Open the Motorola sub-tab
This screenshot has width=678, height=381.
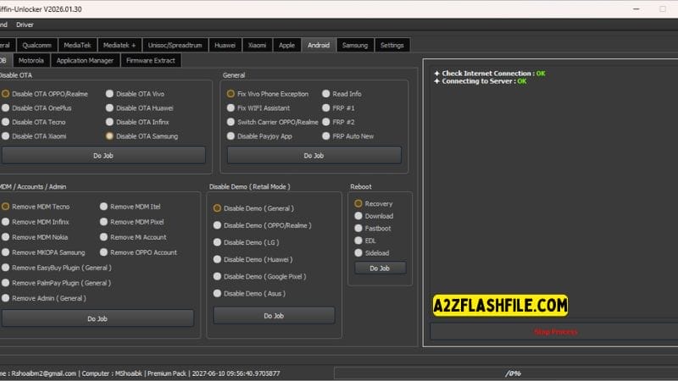[x=31, y=60]
